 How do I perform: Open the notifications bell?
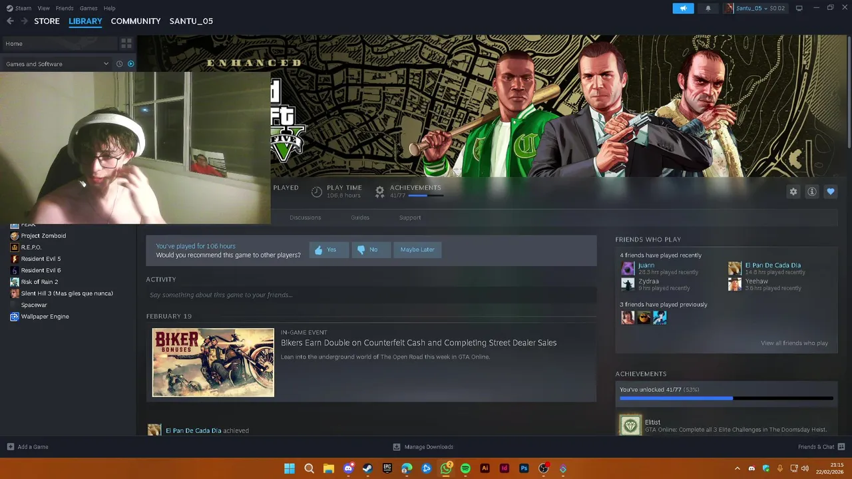pyautogui.click(x=708, y=8)
